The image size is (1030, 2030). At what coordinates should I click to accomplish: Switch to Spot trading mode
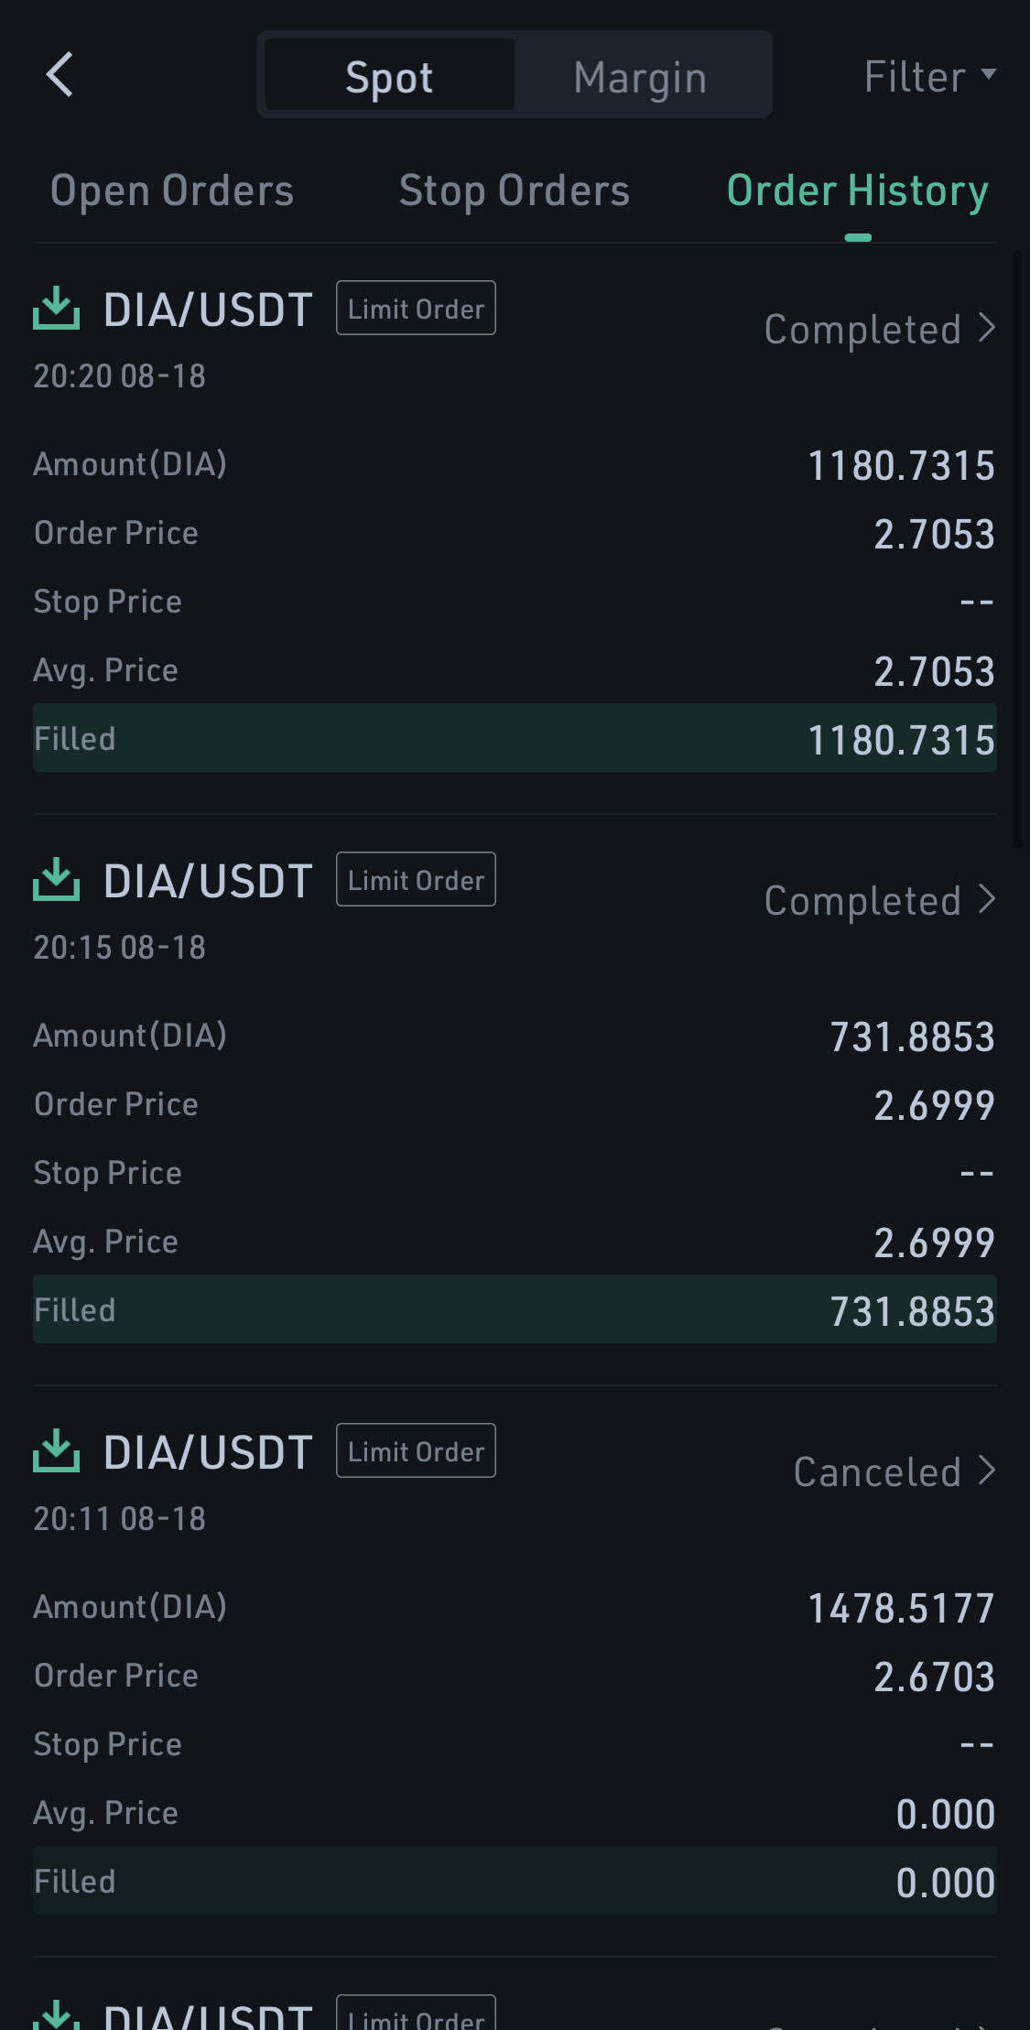pyautogui.click(x=389, y=76)
